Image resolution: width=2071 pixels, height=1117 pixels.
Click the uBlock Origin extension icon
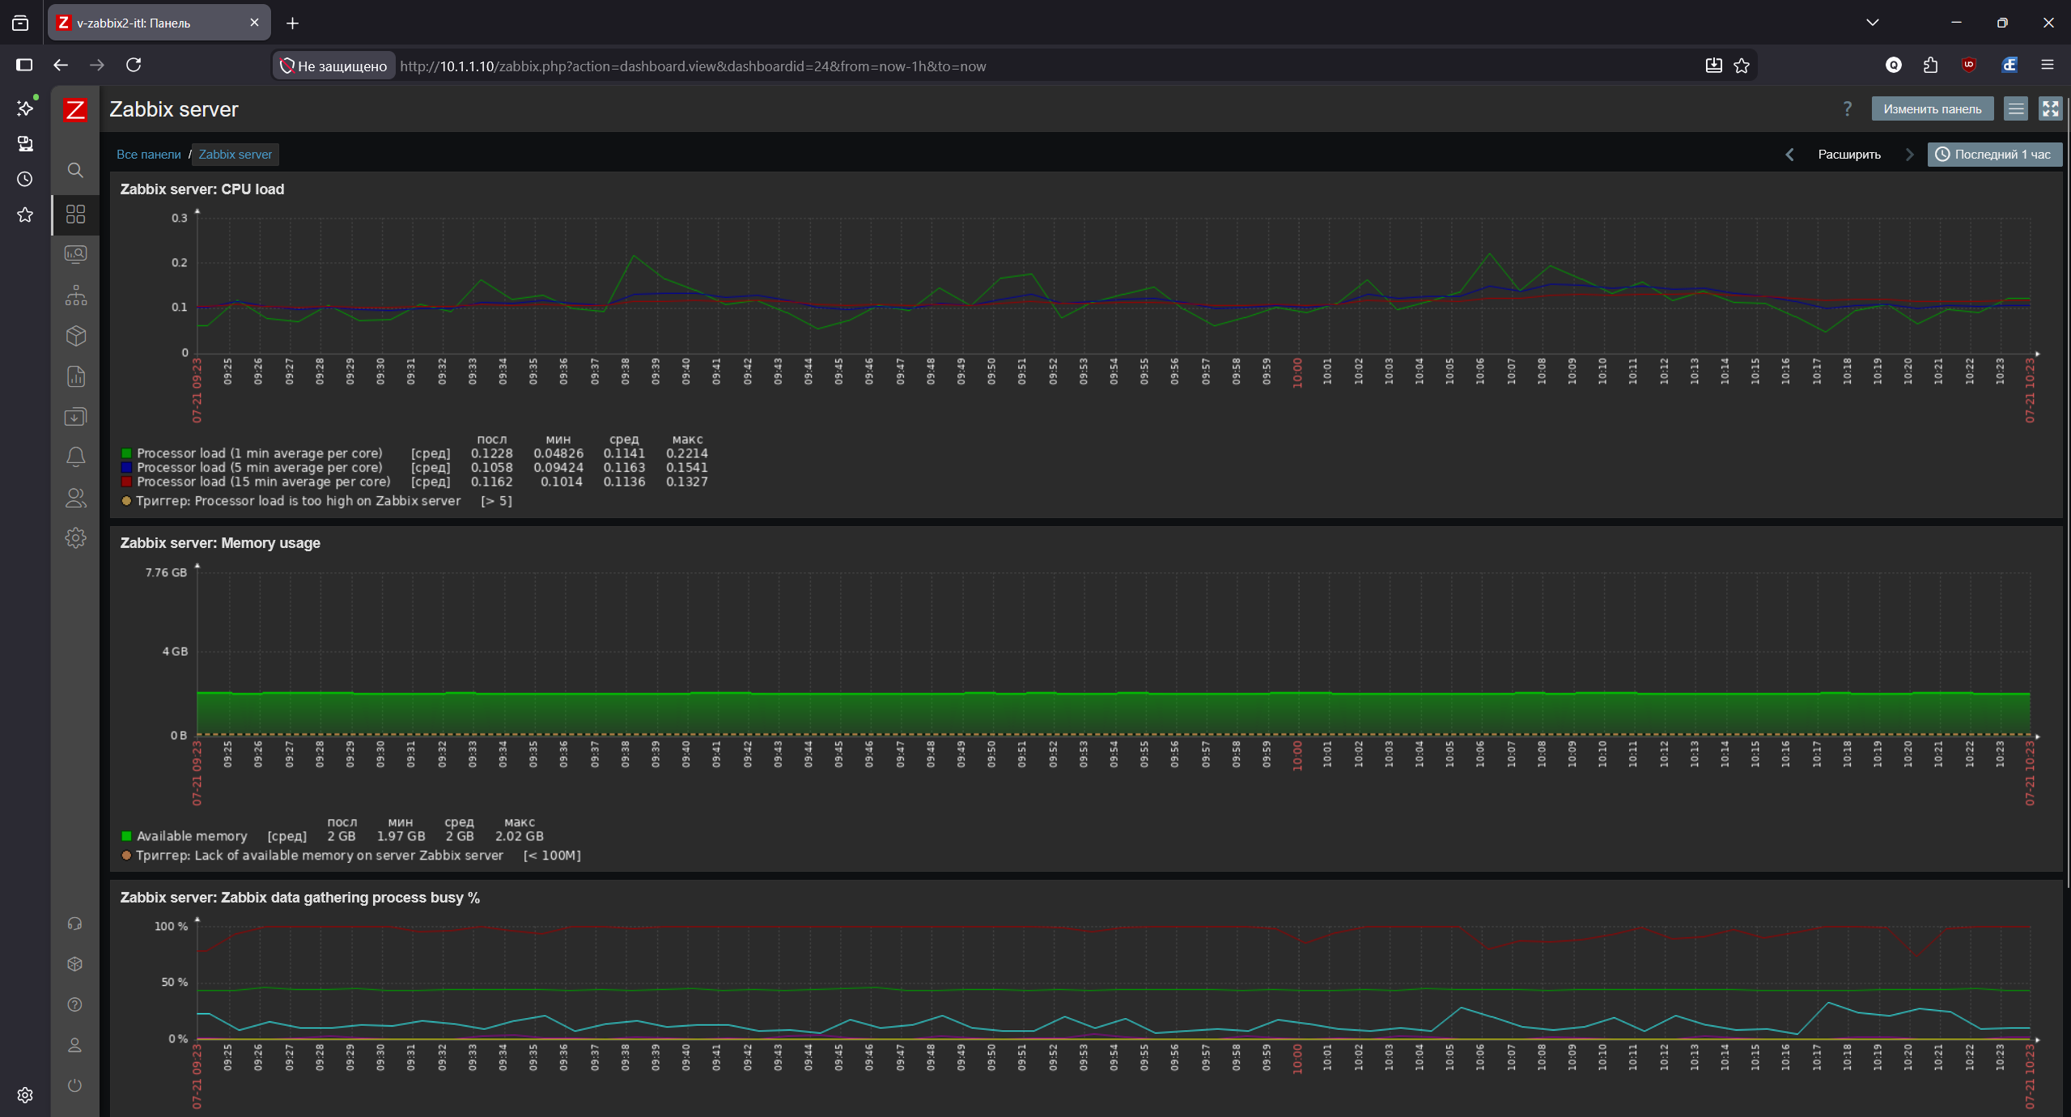(x=1969, y=65)
